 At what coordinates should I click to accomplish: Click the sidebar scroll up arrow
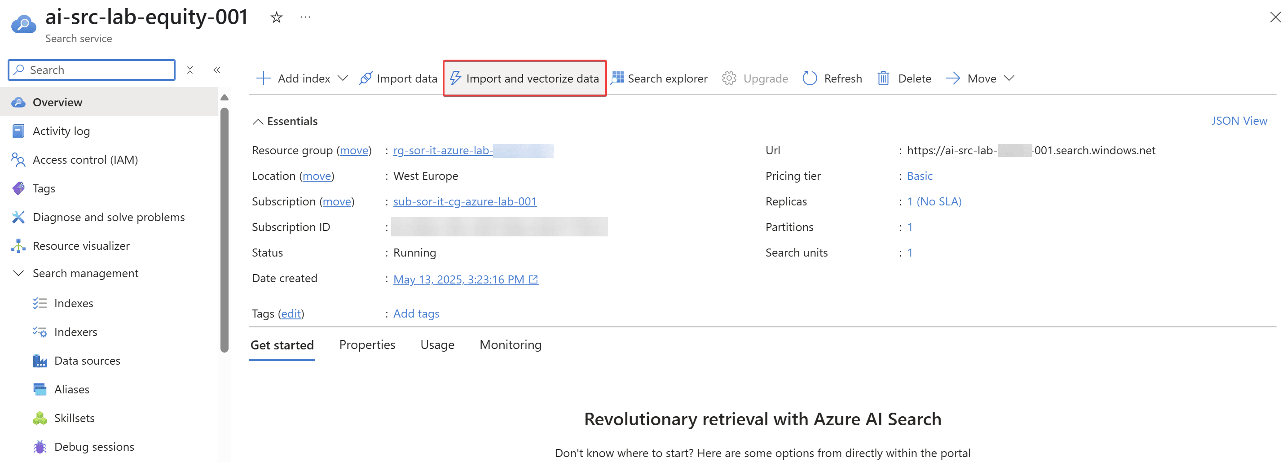(224, 97)
